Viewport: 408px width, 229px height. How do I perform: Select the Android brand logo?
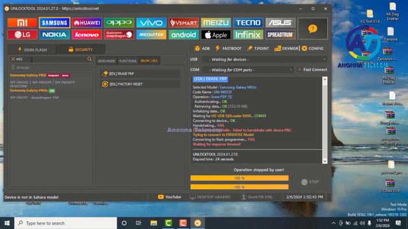[184, 34]
